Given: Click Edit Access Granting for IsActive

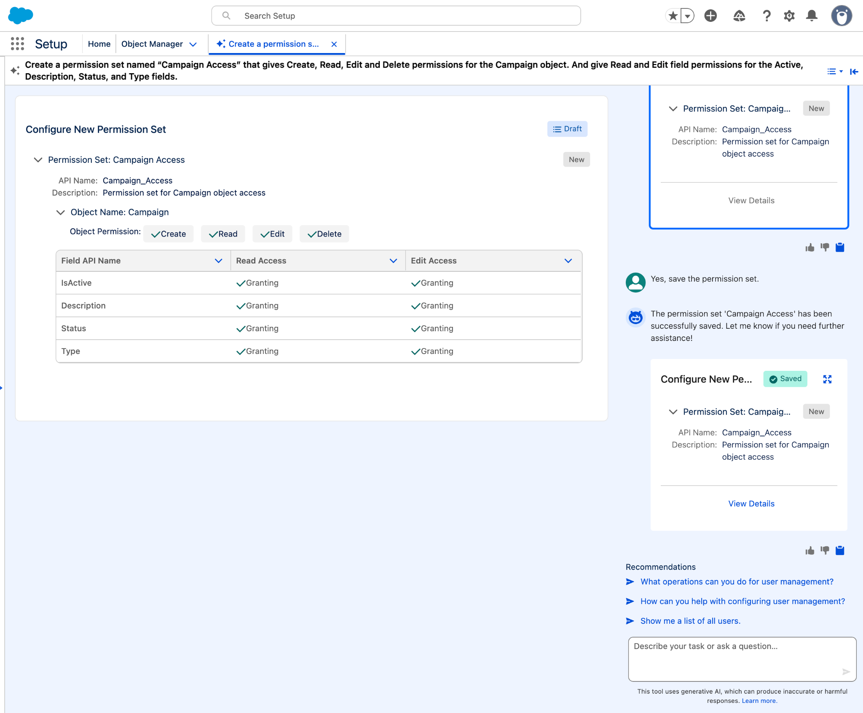Looking at the screenshot, I should coord(432,283).
